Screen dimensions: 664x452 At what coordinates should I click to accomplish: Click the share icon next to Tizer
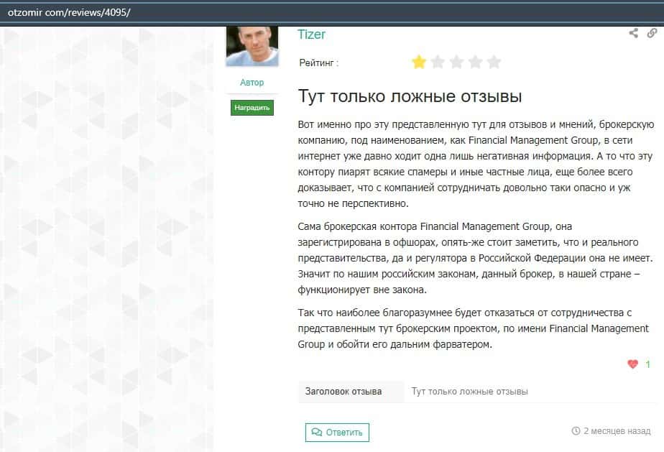click(x=634, y=33)
